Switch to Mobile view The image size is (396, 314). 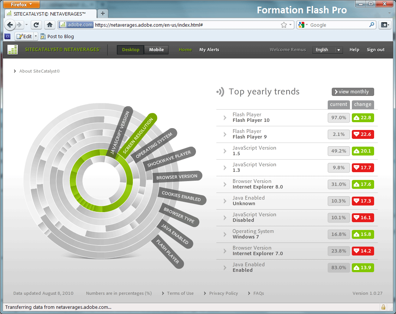156,50
